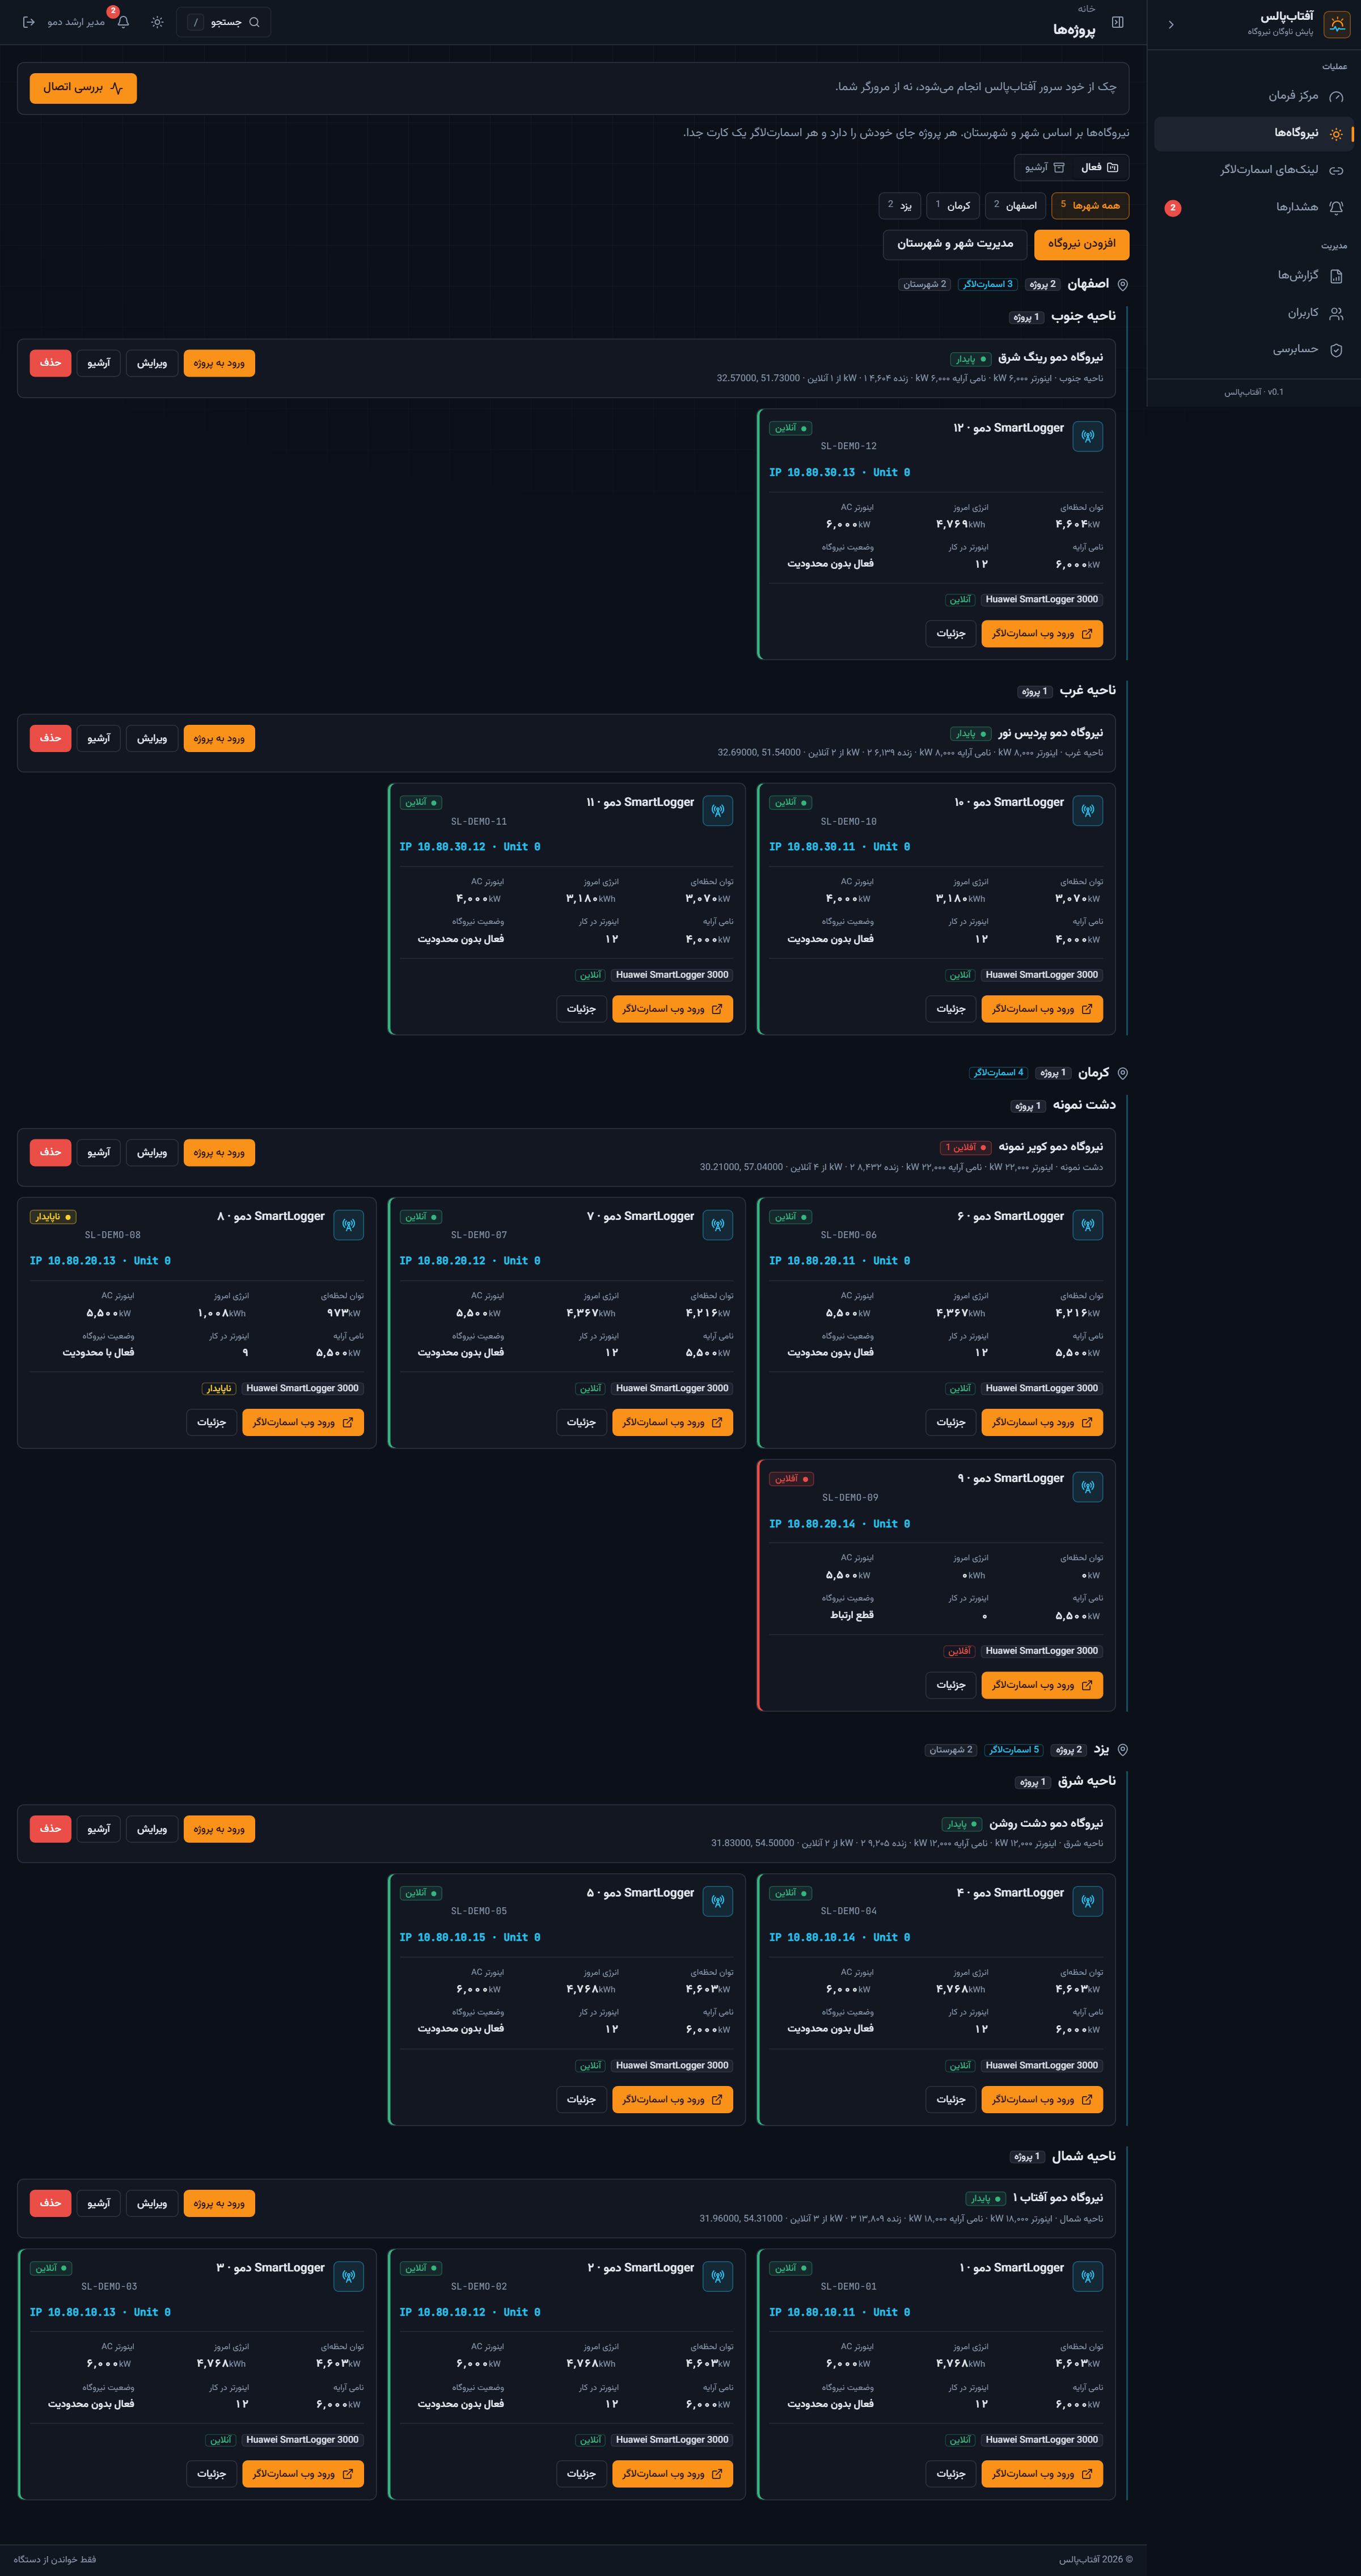Open کاربران users page

point(1254,313)
